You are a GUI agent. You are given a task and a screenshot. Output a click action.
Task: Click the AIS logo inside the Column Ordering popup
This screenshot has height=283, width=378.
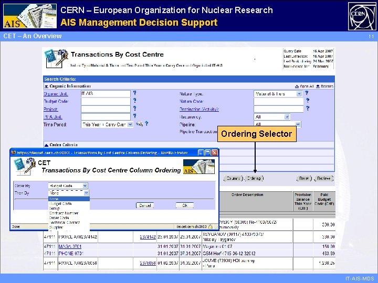(198, 167)
